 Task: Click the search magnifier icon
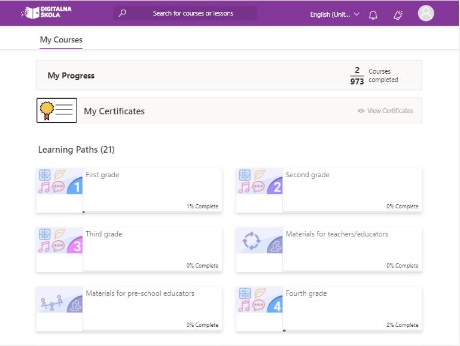(123, 13)
